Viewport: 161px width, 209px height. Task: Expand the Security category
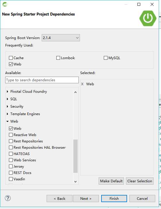pos(7,107)
